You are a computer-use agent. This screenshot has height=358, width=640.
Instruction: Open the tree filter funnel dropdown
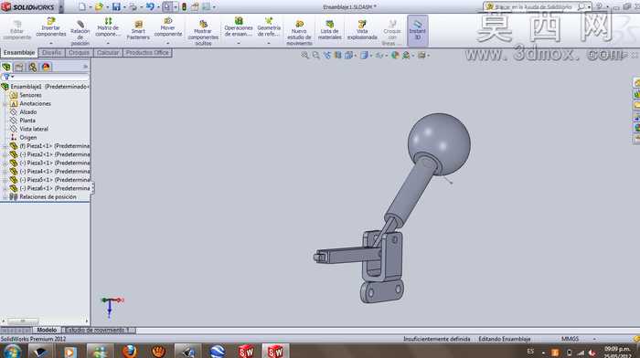click(x=8, y=77)
